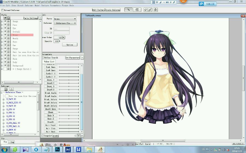The width and height of the screenshot is (246, 153).
Task: Show the Rough Sketch part visibility box
Action: [x=5, y=69]
